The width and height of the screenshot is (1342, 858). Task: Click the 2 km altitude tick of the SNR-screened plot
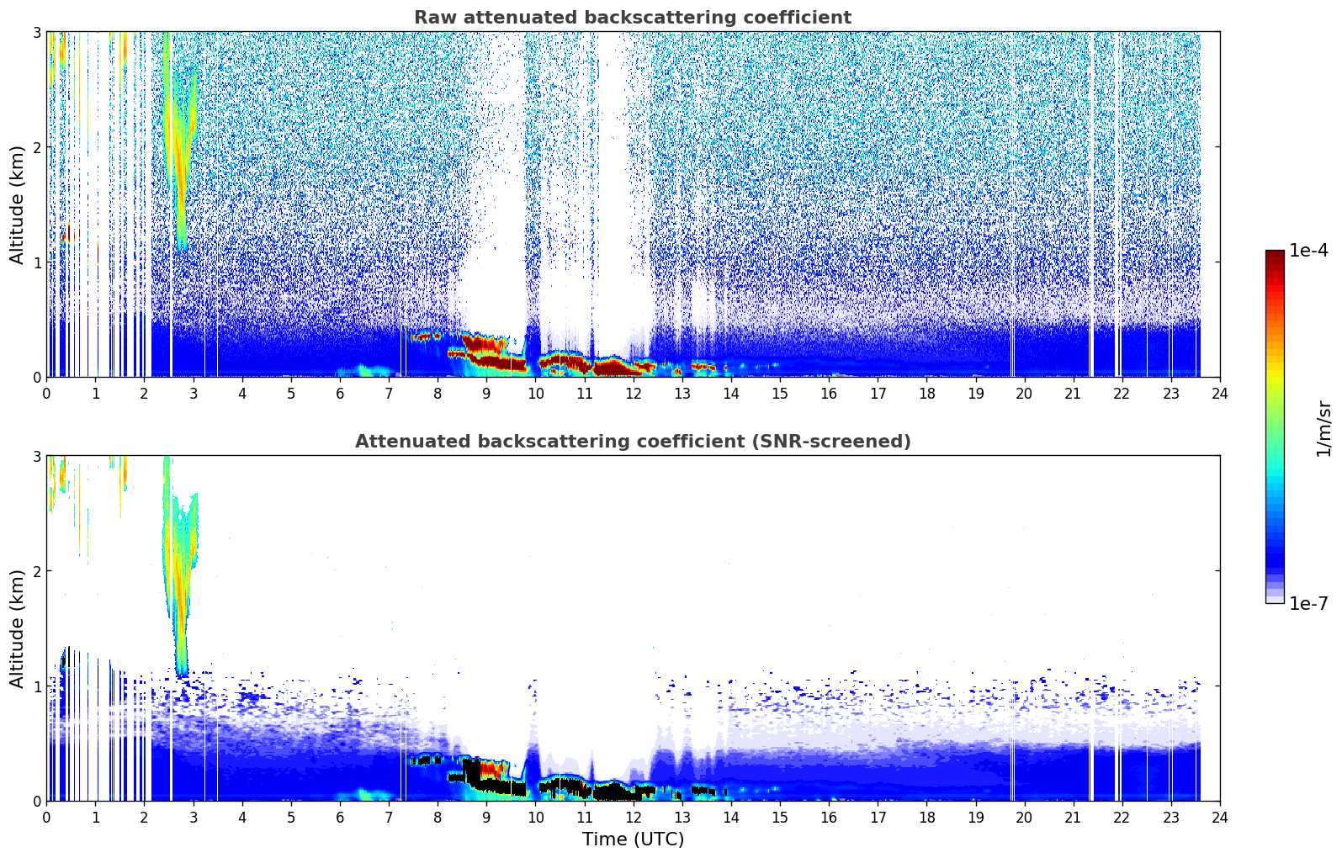[x=36, y=571]
